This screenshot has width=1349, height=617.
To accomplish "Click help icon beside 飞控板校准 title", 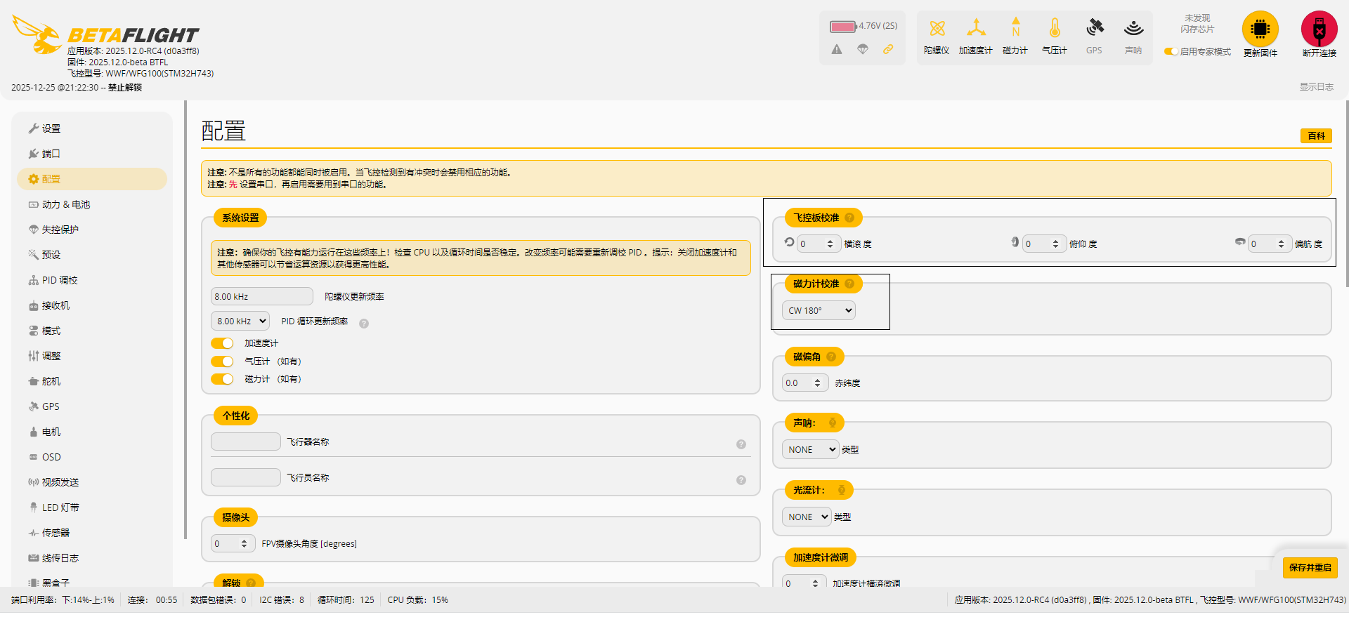I will [x=849, y=218].
